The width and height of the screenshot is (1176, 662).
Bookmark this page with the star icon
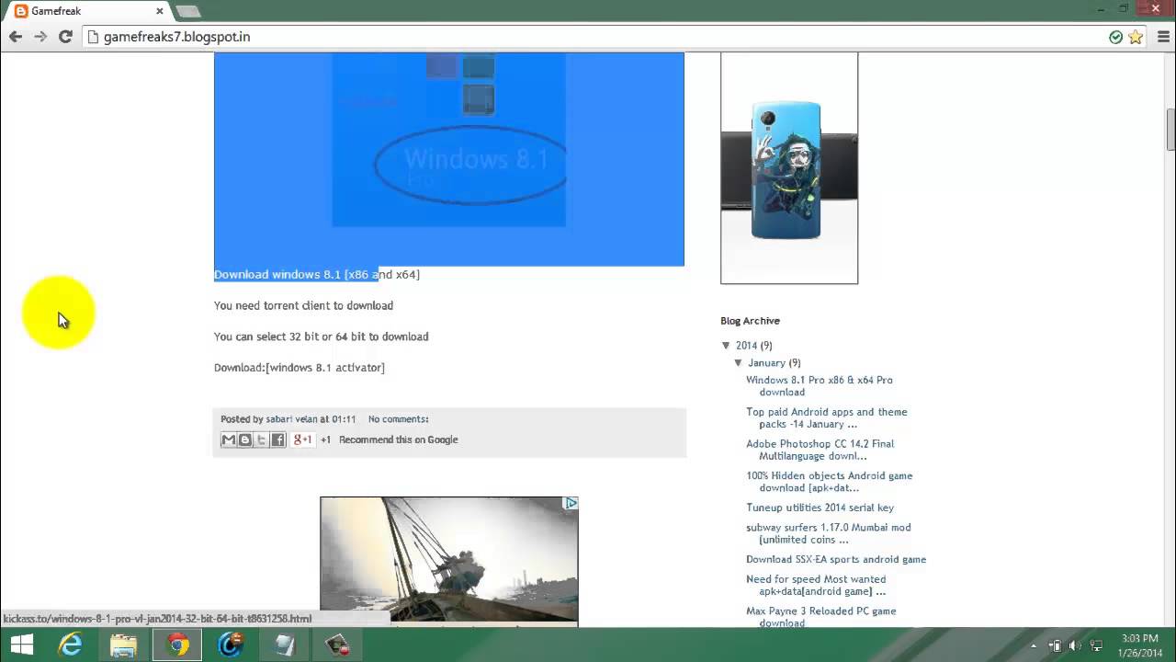pyautogui.click(x=1136, y=37)
